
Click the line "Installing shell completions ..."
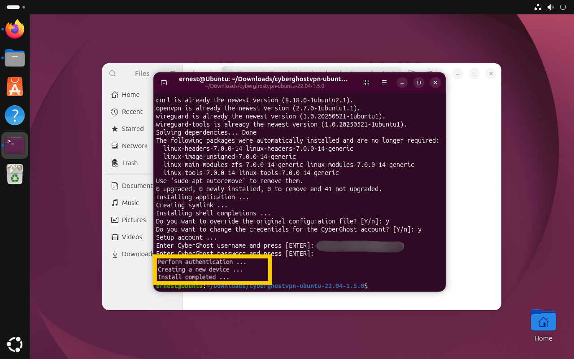pos(213,213)
